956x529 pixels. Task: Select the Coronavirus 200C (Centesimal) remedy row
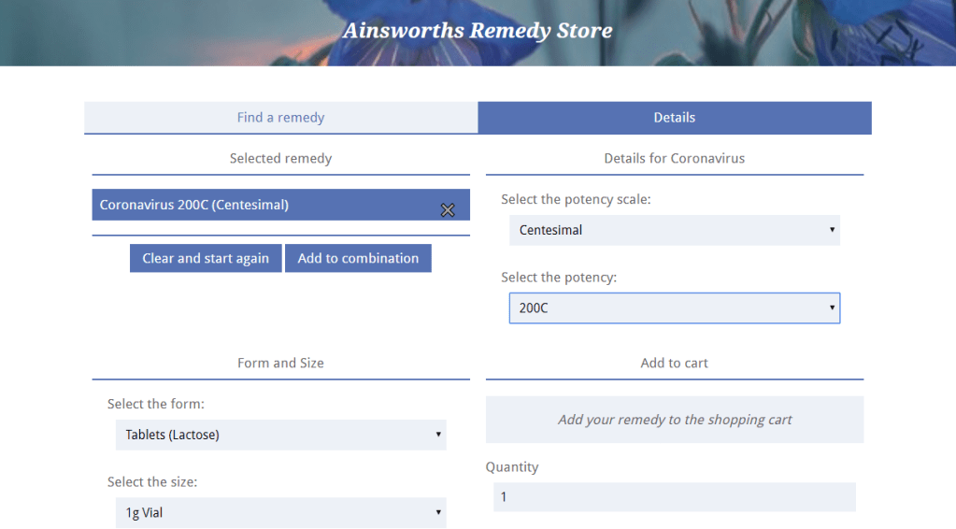(262, 205)
